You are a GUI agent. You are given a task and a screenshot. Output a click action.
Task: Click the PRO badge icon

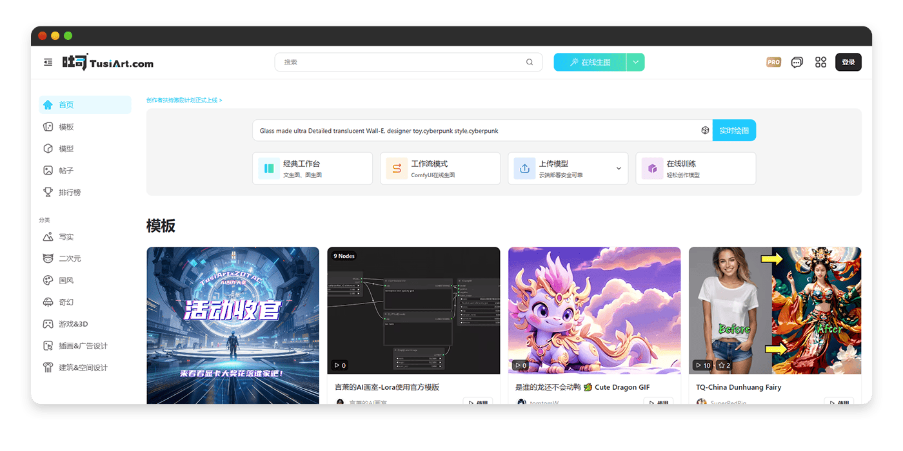coord(773,62)
